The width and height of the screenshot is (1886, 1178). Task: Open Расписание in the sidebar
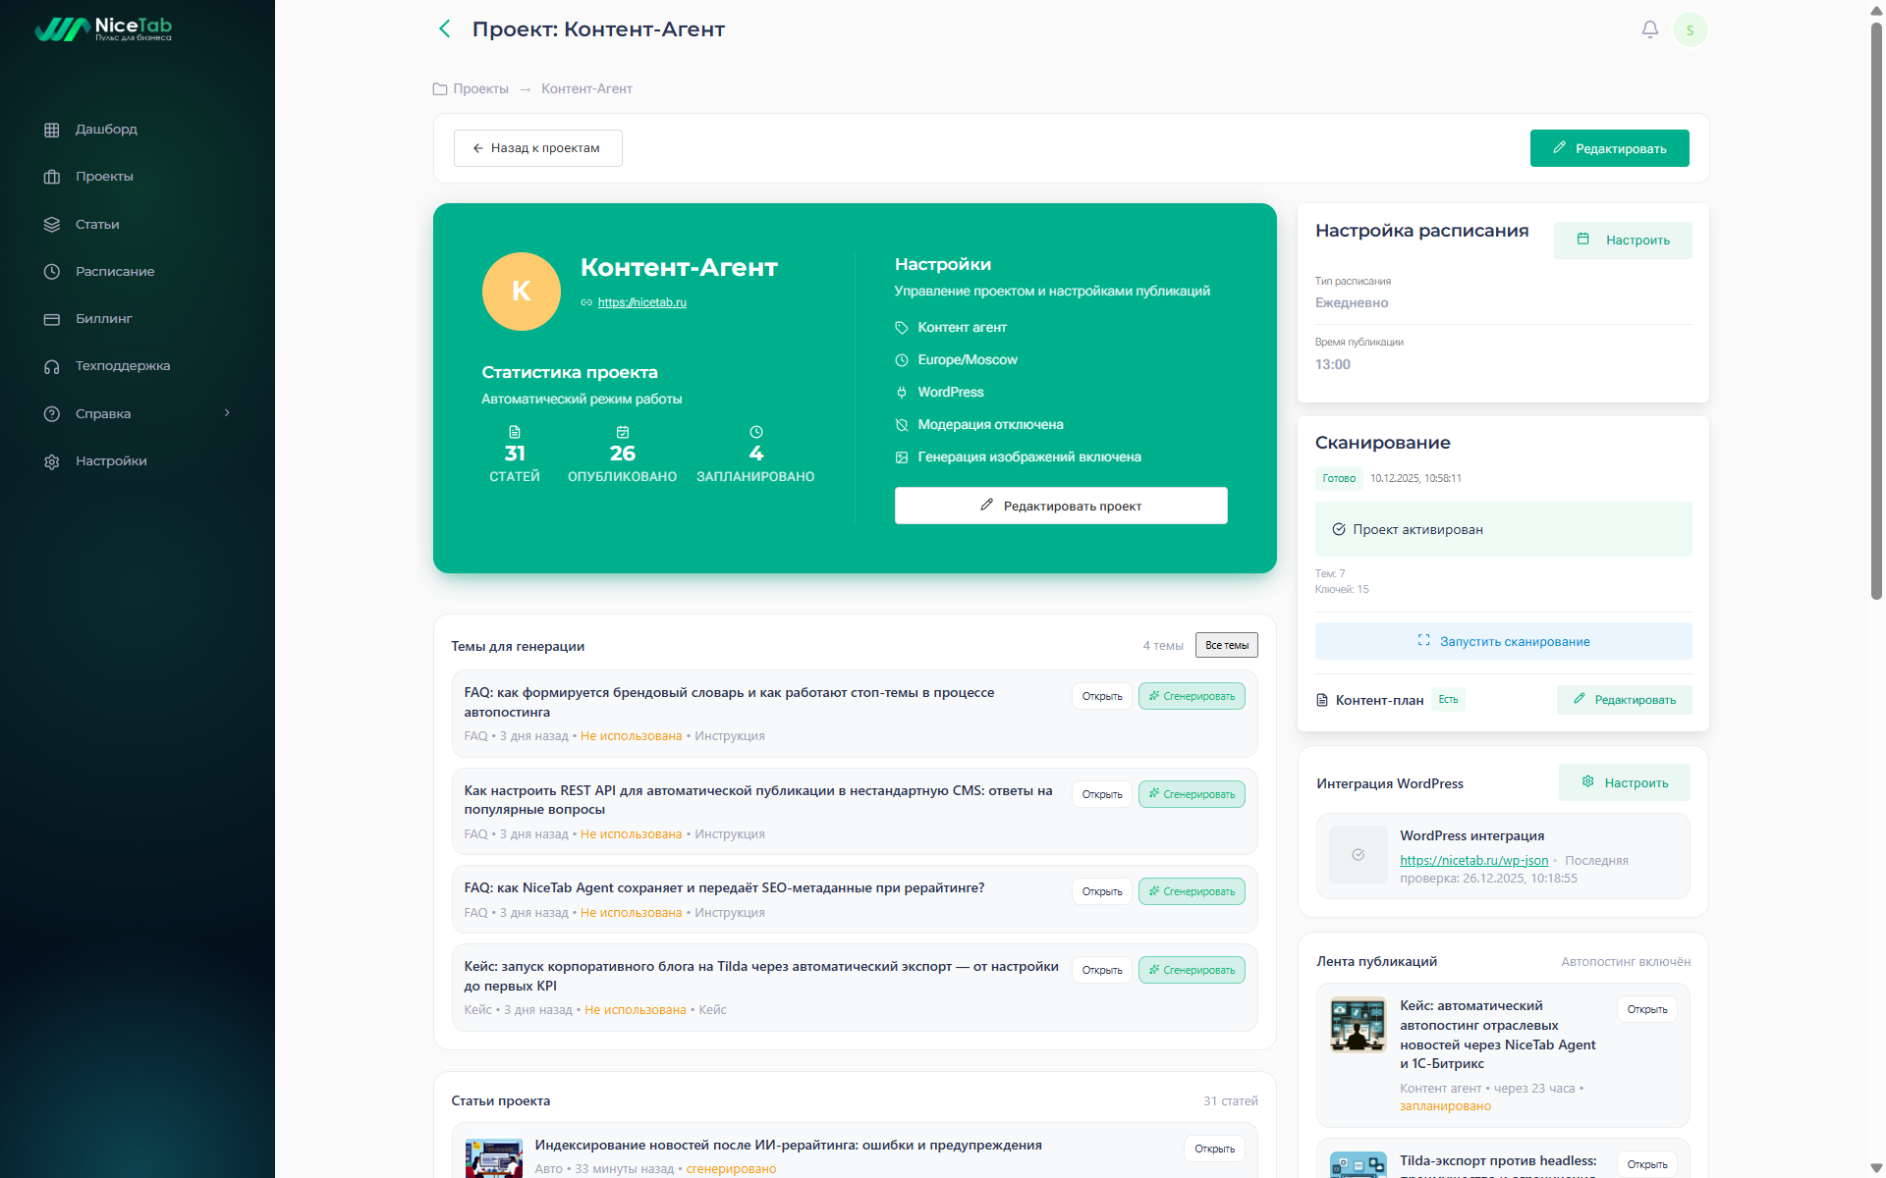(x=115, y=272)
